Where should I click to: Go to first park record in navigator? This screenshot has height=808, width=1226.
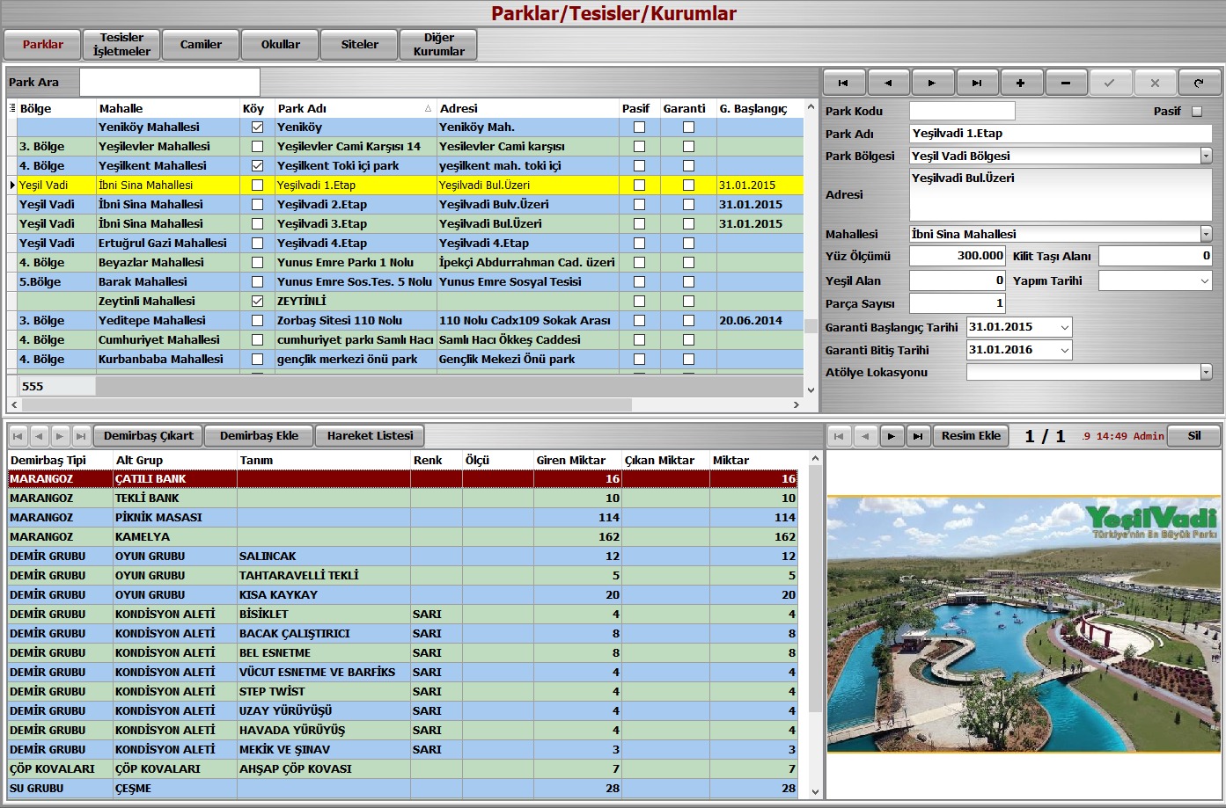(843, 83)
